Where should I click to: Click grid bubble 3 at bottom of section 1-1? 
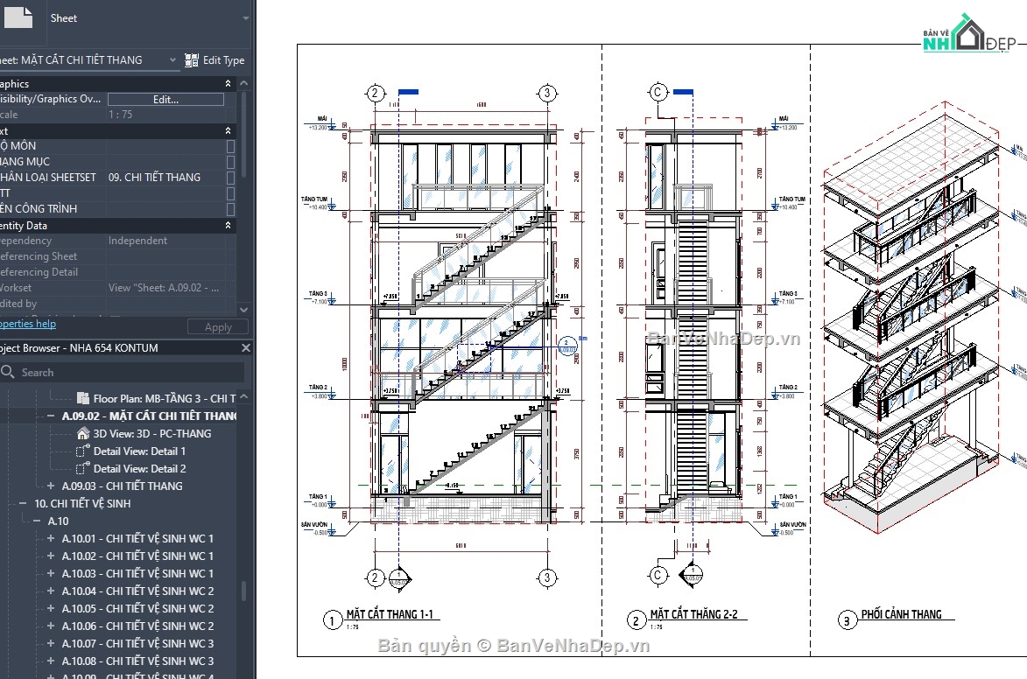[547, 577]
